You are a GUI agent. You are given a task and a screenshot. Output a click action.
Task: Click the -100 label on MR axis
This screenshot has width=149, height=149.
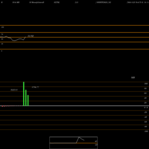(x=146, y=131)
